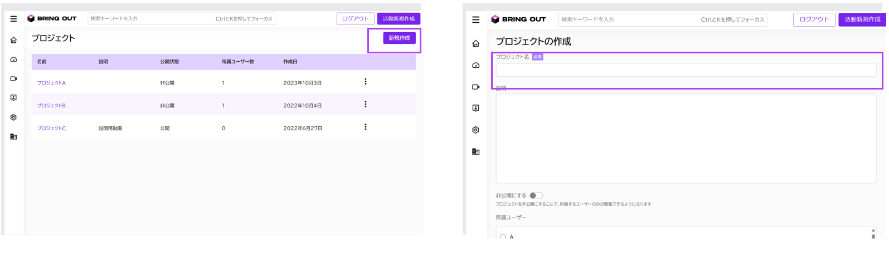Toggle the 非公開にする switch
The width and height of the screenshot is (889, 263).
(x=536, y=196)
